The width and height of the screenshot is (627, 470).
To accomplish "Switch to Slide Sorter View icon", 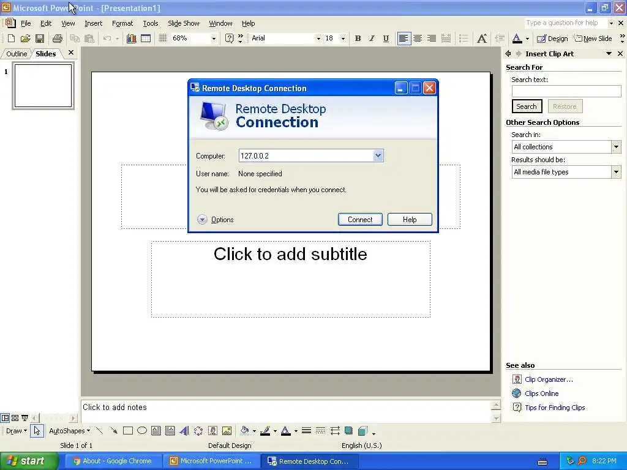I will coord(15,418).
